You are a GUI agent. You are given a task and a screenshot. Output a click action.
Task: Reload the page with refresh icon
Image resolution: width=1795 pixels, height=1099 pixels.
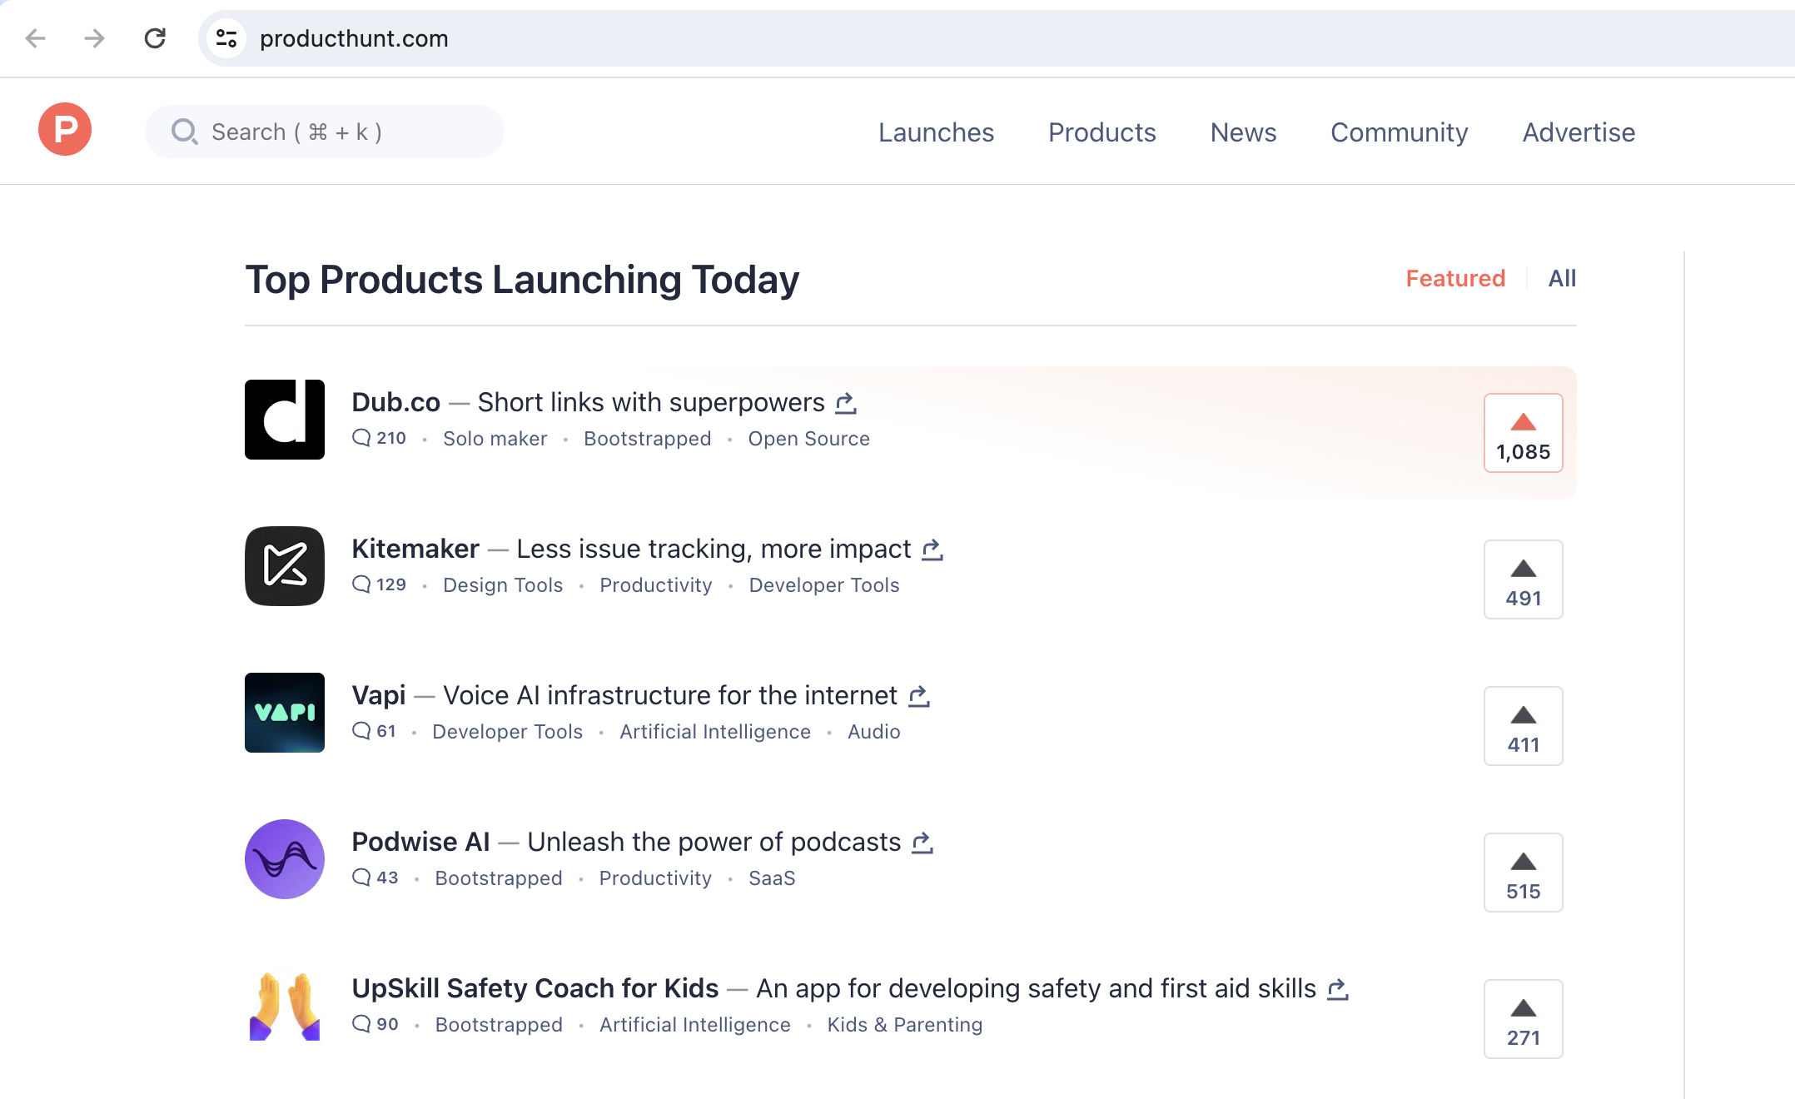tap(155, 38)
